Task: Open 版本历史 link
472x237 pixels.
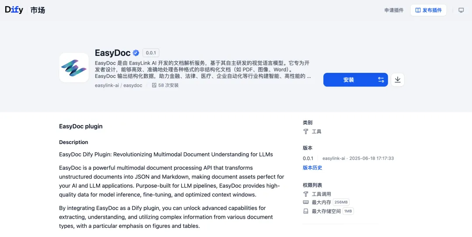Action: point(312,168)
